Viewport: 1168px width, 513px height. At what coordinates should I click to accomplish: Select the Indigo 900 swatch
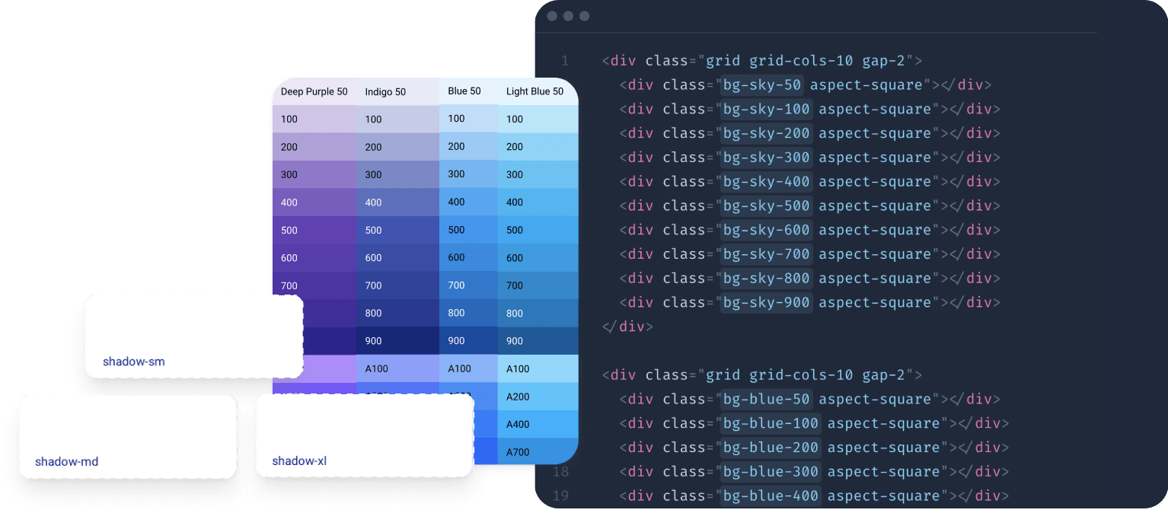click(397, 341)
